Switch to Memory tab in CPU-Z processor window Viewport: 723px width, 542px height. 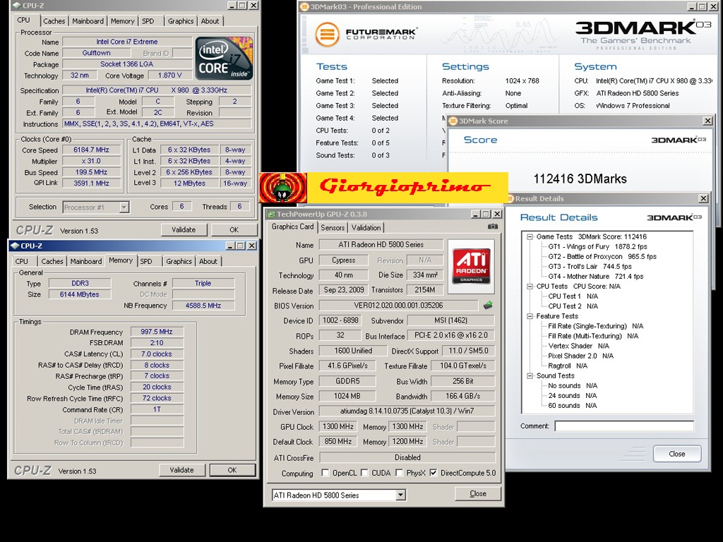(x=123, y=21)
